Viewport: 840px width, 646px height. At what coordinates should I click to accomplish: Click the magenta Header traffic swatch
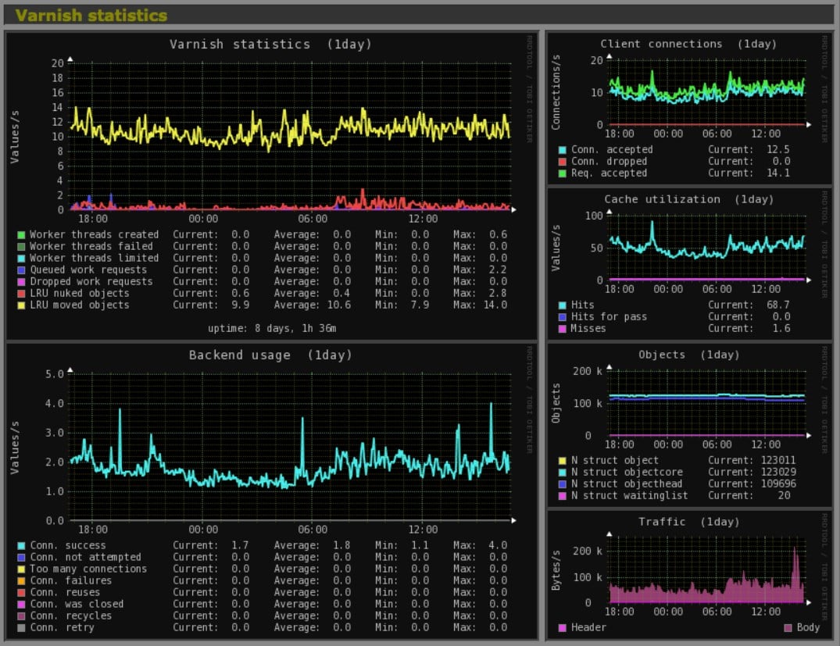point(563,628)
